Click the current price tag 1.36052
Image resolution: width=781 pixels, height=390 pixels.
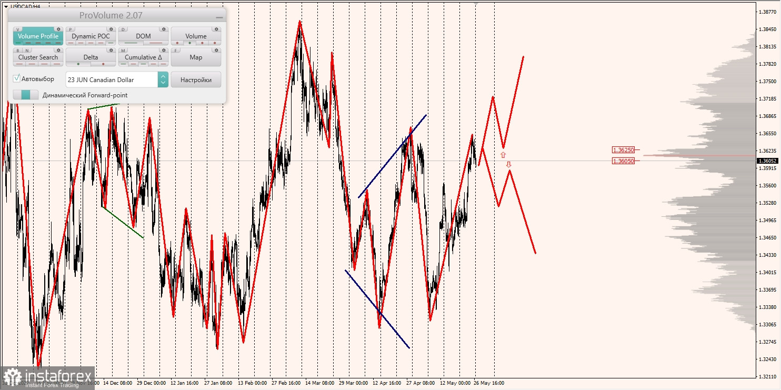[x=767, y=161]
